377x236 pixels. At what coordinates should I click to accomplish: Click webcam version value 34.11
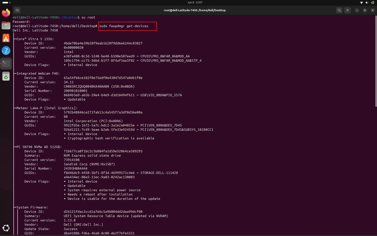[68, 82]
